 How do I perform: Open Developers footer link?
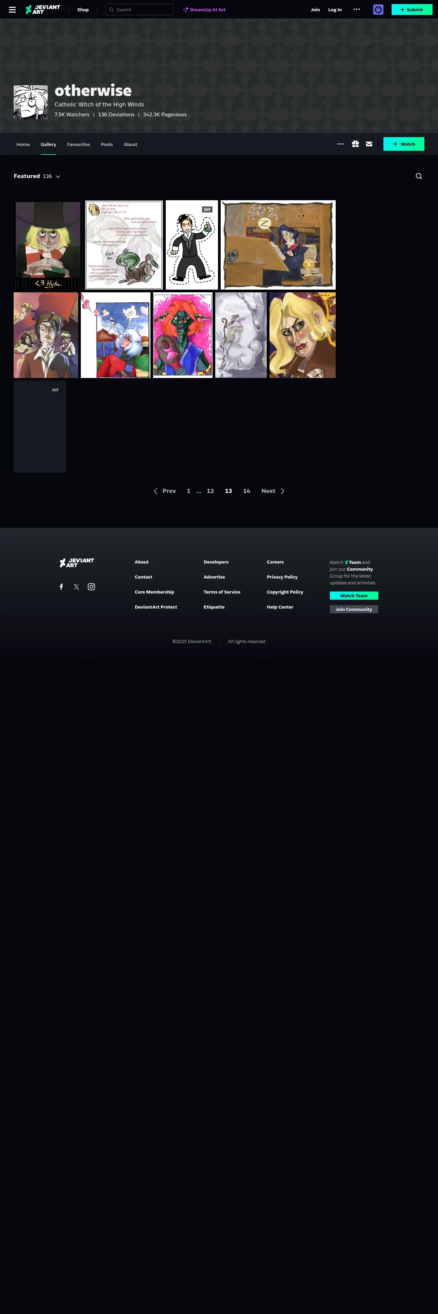(216, 562)
